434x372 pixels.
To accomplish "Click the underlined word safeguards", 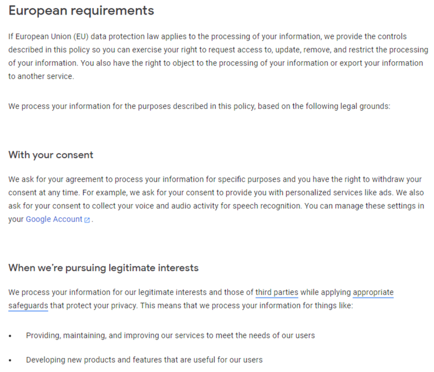I will pos(28,306).
